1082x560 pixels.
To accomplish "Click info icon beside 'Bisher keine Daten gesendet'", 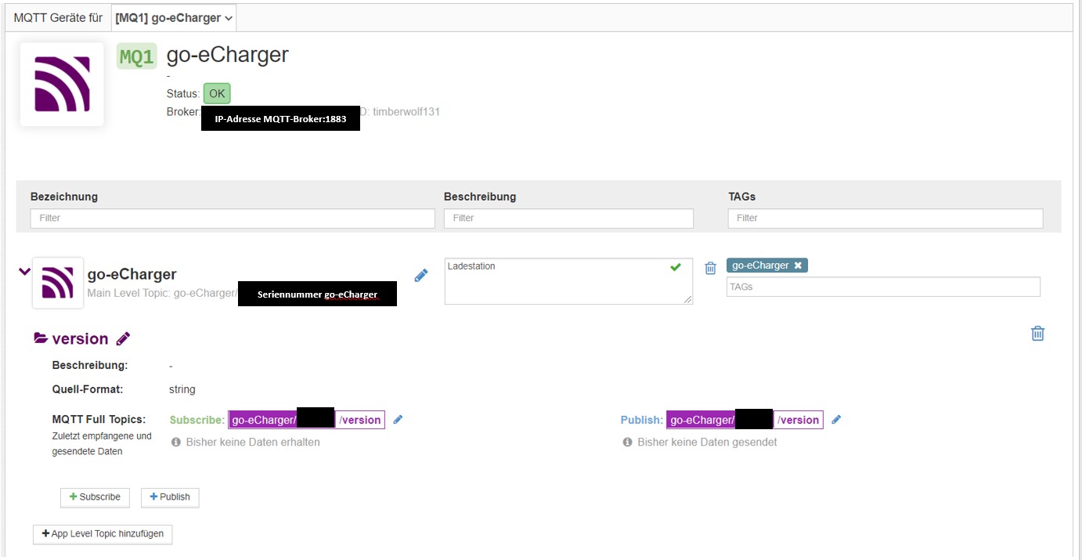I will click(x=628, y=443).
